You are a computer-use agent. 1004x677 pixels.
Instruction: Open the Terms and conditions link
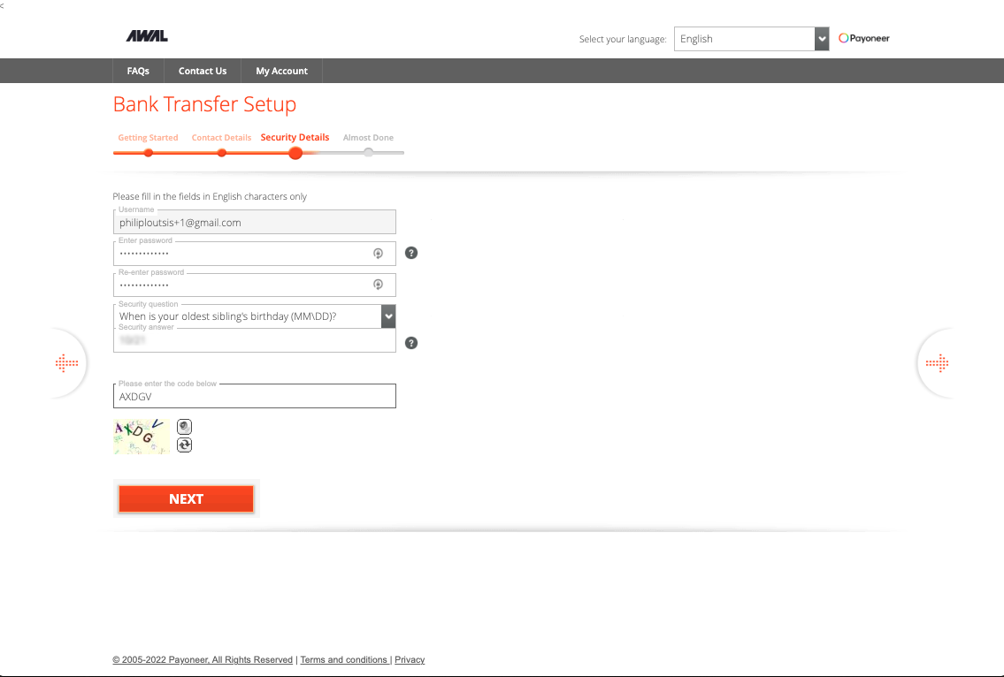click(344, 660)
